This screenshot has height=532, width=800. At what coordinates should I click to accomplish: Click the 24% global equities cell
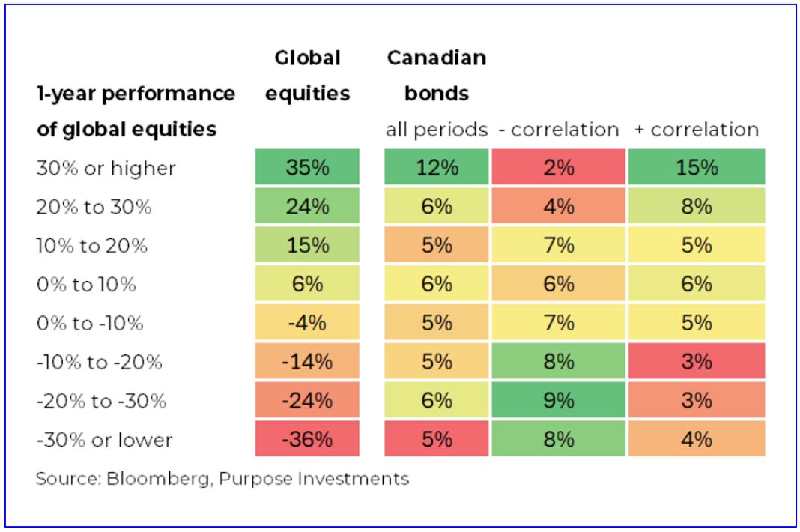[309, 207]
